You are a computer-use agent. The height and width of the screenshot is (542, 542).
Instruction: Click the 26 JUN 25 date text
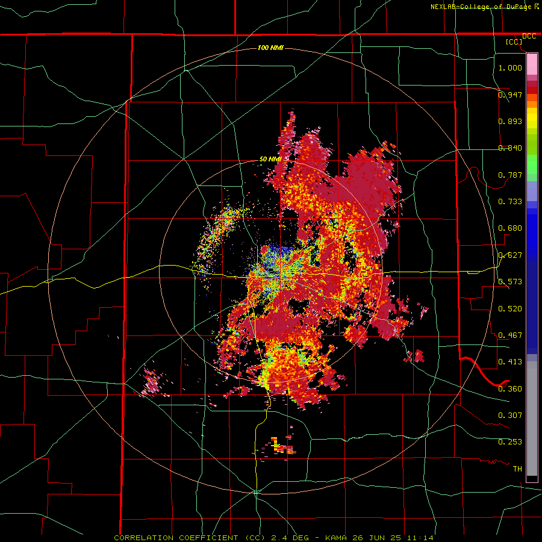click(377, 538)
